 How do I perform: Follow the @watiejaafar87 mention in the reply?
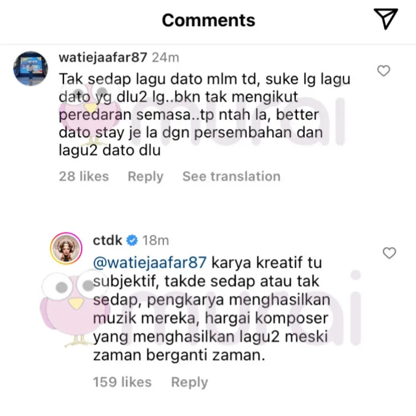(150, 263)
